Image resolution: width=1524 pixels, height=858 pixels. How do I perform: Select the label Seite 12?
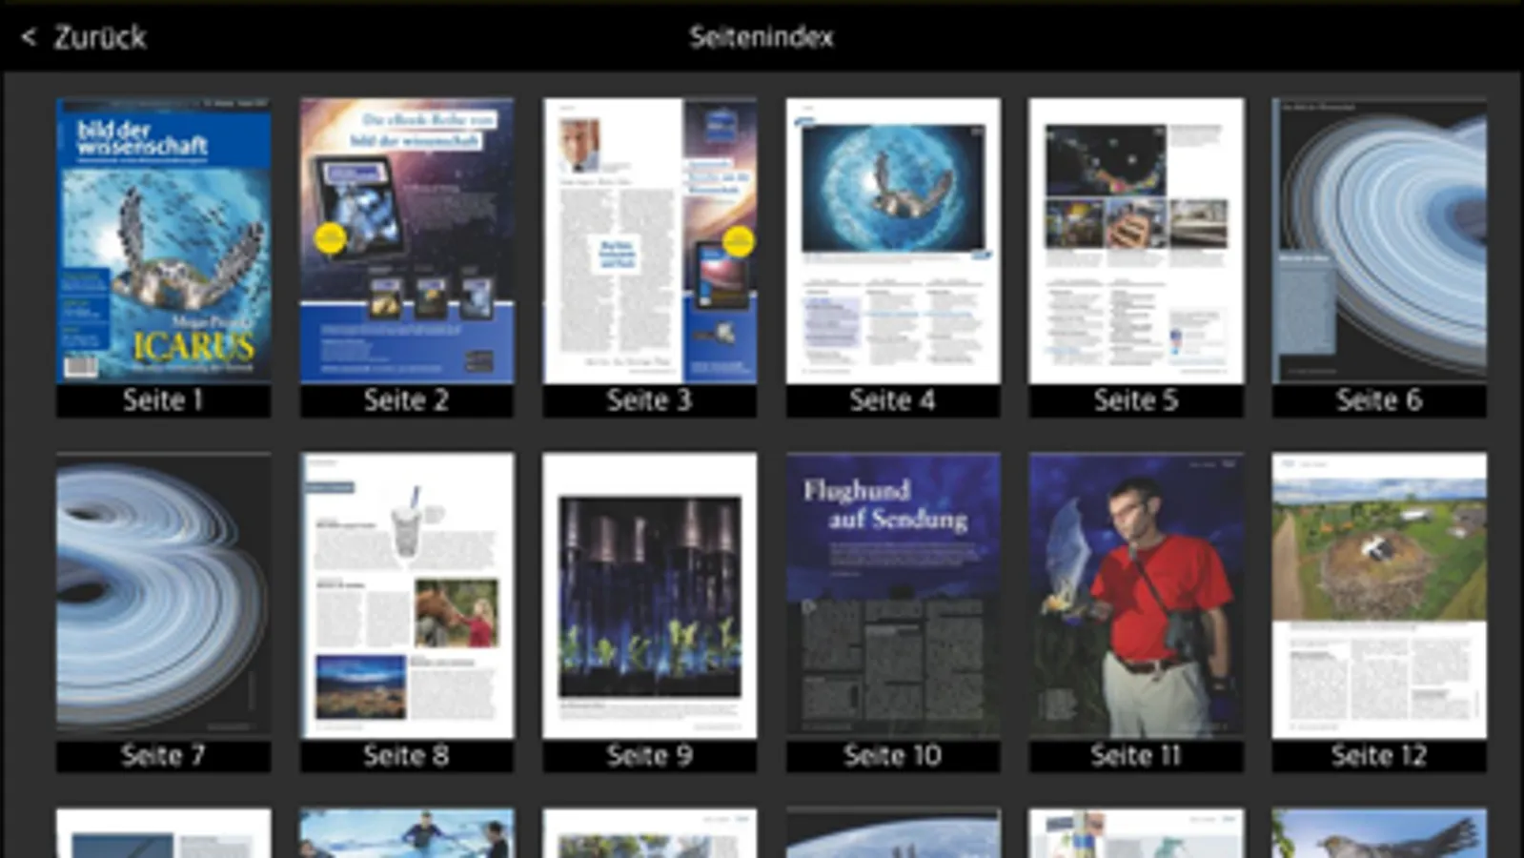1379,756
